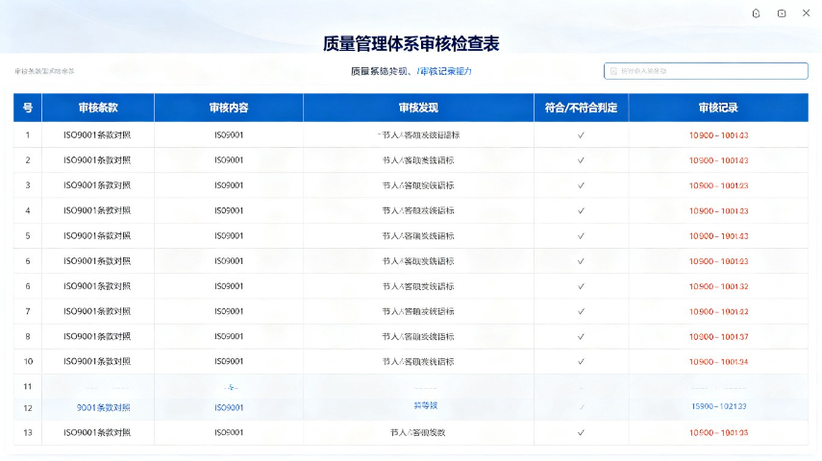
Task: Click the check mark in row 10
Action: pos(581,361)
